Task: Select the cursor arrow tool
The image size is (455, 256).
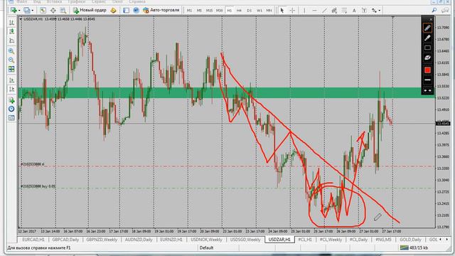Action: pyautogui.click(x=282, y=11)
